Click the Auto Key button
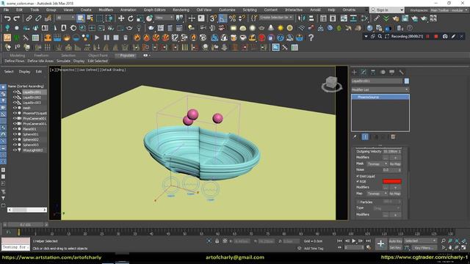470x264 pixels. pos(395,241)
